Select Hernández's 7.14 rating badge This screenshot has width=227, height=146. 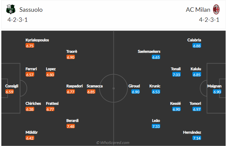(x=197, y=138)
